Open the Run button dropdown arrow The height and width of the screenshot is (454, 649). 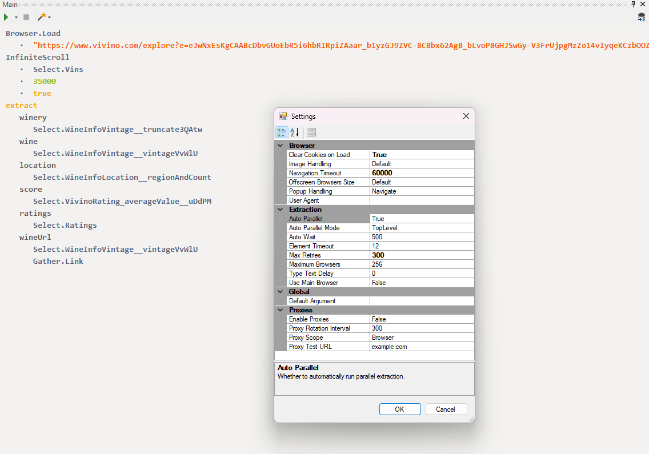[16, 18]
